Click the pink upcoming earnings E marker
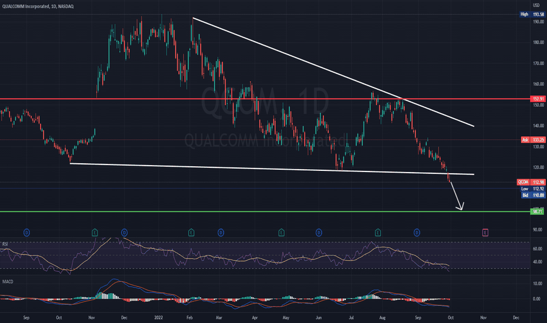The image size is (547, 323). coord(485,232)
